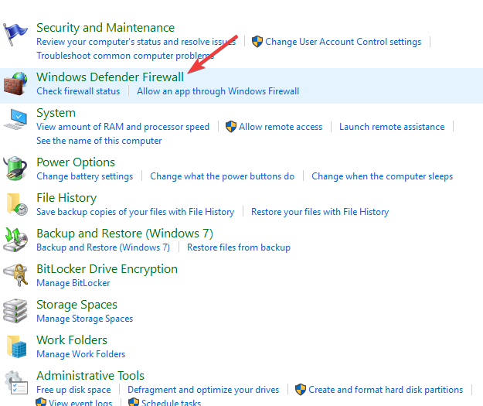The height and width of the screenshot is (406, 483).
Task: Click Manage Work Folders
Action: pos(80,354)
